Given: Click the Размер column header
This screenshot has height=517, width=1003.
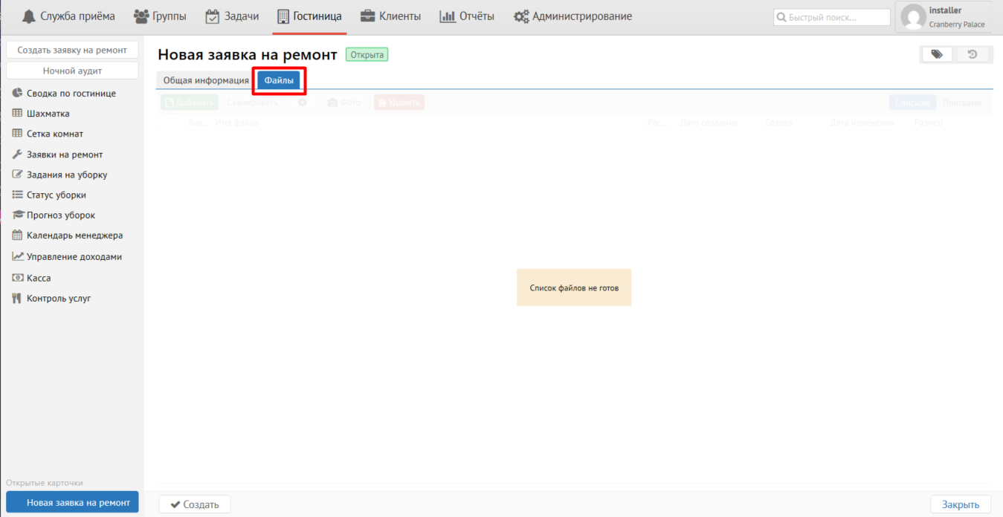Looking at the screenshot, I should point(929,123).
